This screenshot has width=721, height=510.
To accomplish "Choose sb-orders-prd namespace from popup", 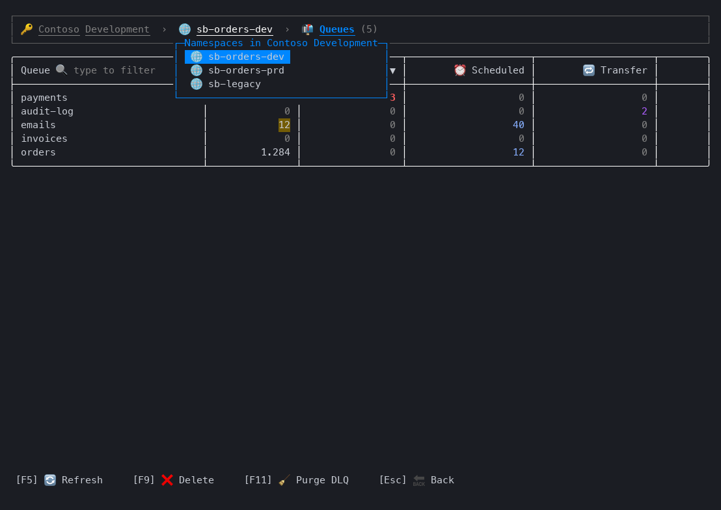I will coord(238,70).
